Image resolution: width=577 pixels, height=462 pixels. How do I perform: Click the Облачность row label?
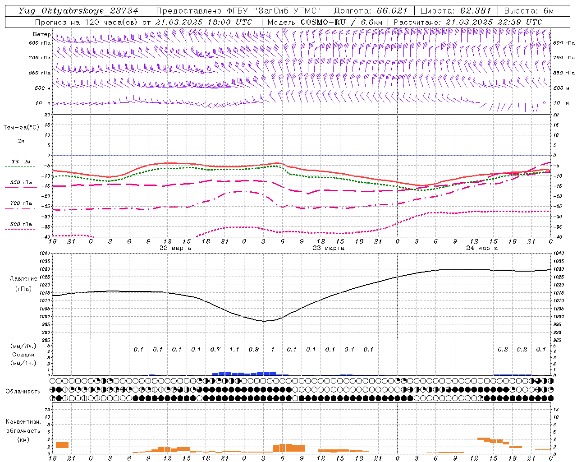(23, 392)
